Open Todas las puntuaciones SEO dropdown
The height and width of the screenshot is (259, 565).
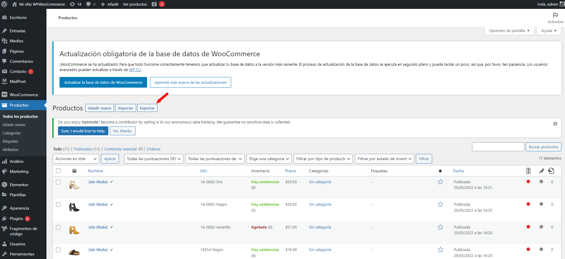154,159
